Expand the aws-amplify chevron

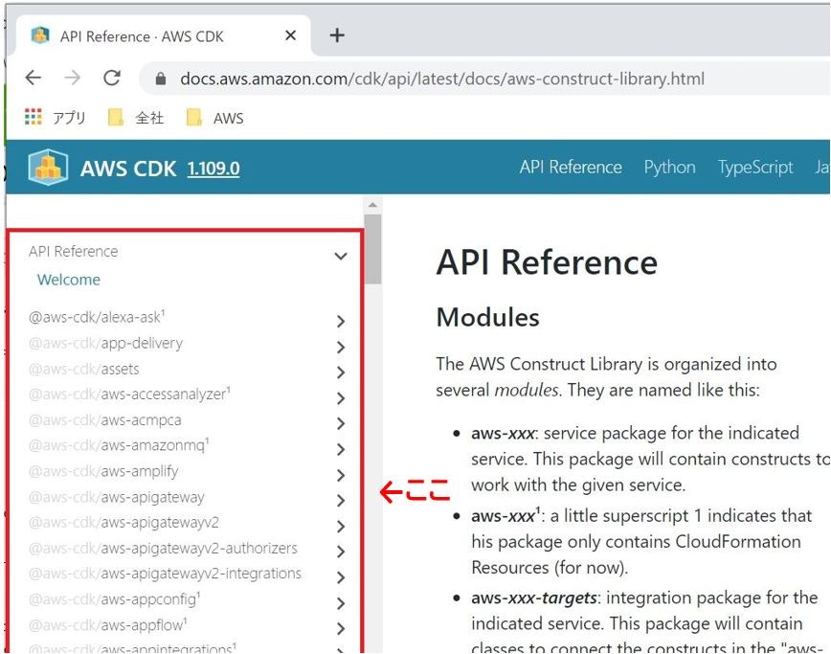pyautogui.click(x=341, y=475)
